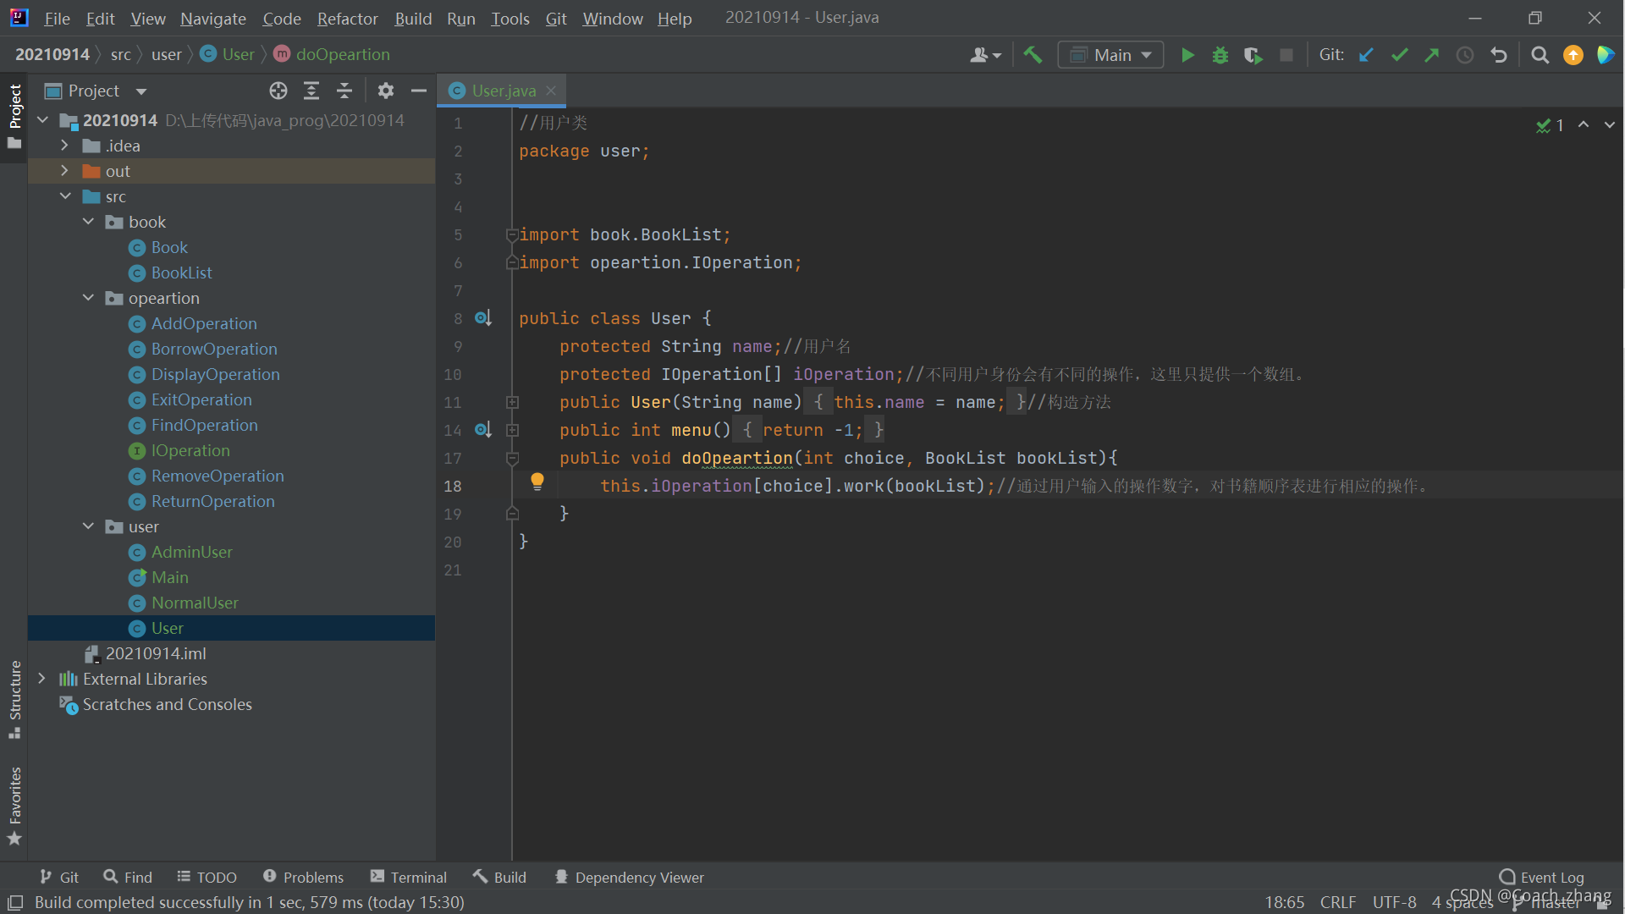Collapse all in Project panel
Screen dimensions: 1625x914
click(x=344, y=91)
